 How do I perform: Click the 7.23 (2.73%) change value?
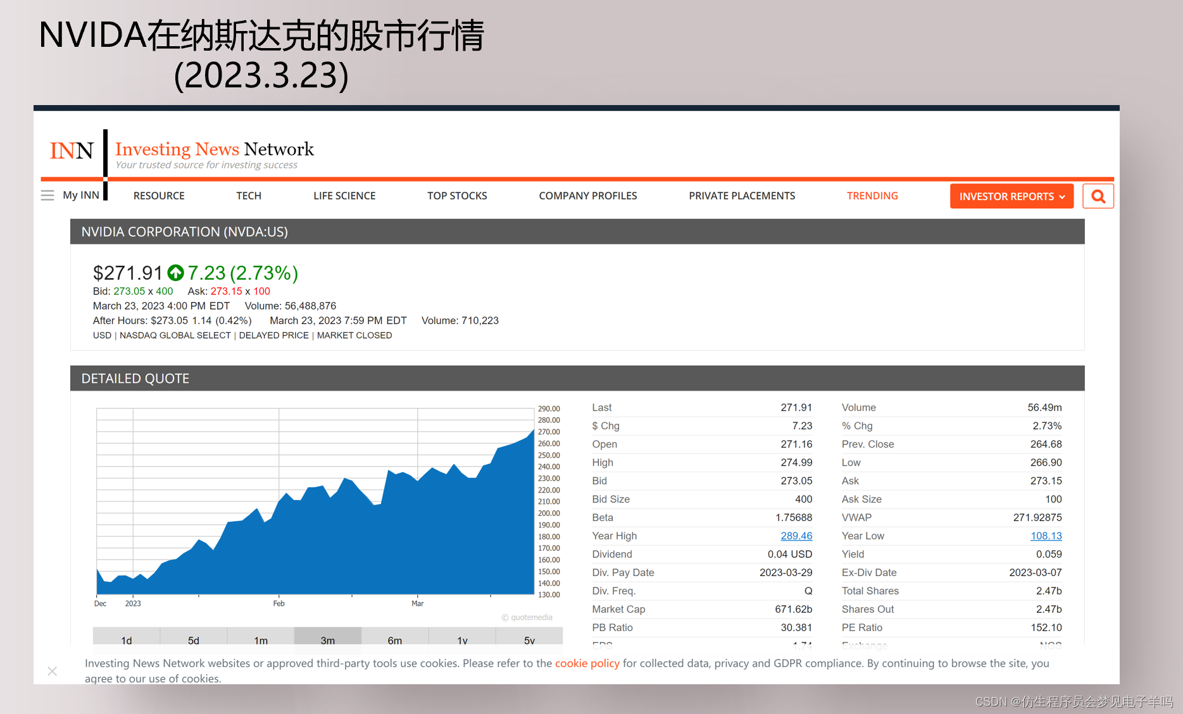click(243, 273)
